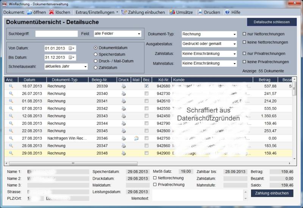
Task: Click bottom Zahlung einbuchen button
Action: [272, 193]
